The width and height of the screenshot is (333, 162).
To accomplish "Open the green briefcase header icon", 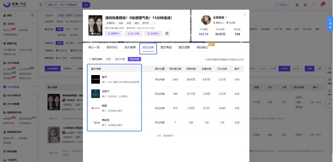I will (297, 5).
